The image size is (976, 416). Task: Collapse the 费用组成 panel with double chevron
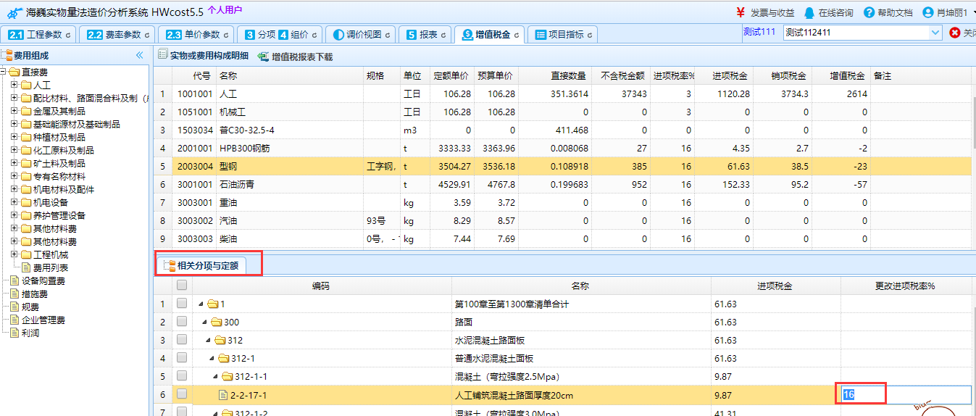[x=139, y=55]
